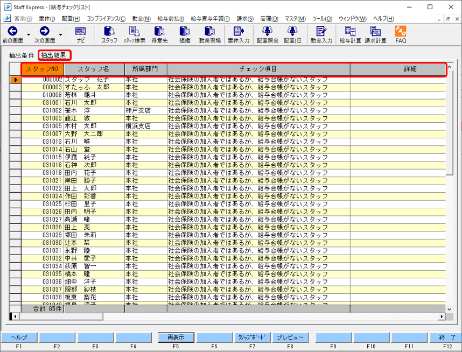Image resolution: width=462 pixels, height=352 pixels.
Task: Sort by the 所属部門 column header
Action: pyautogui.click(x=146, y=69)
